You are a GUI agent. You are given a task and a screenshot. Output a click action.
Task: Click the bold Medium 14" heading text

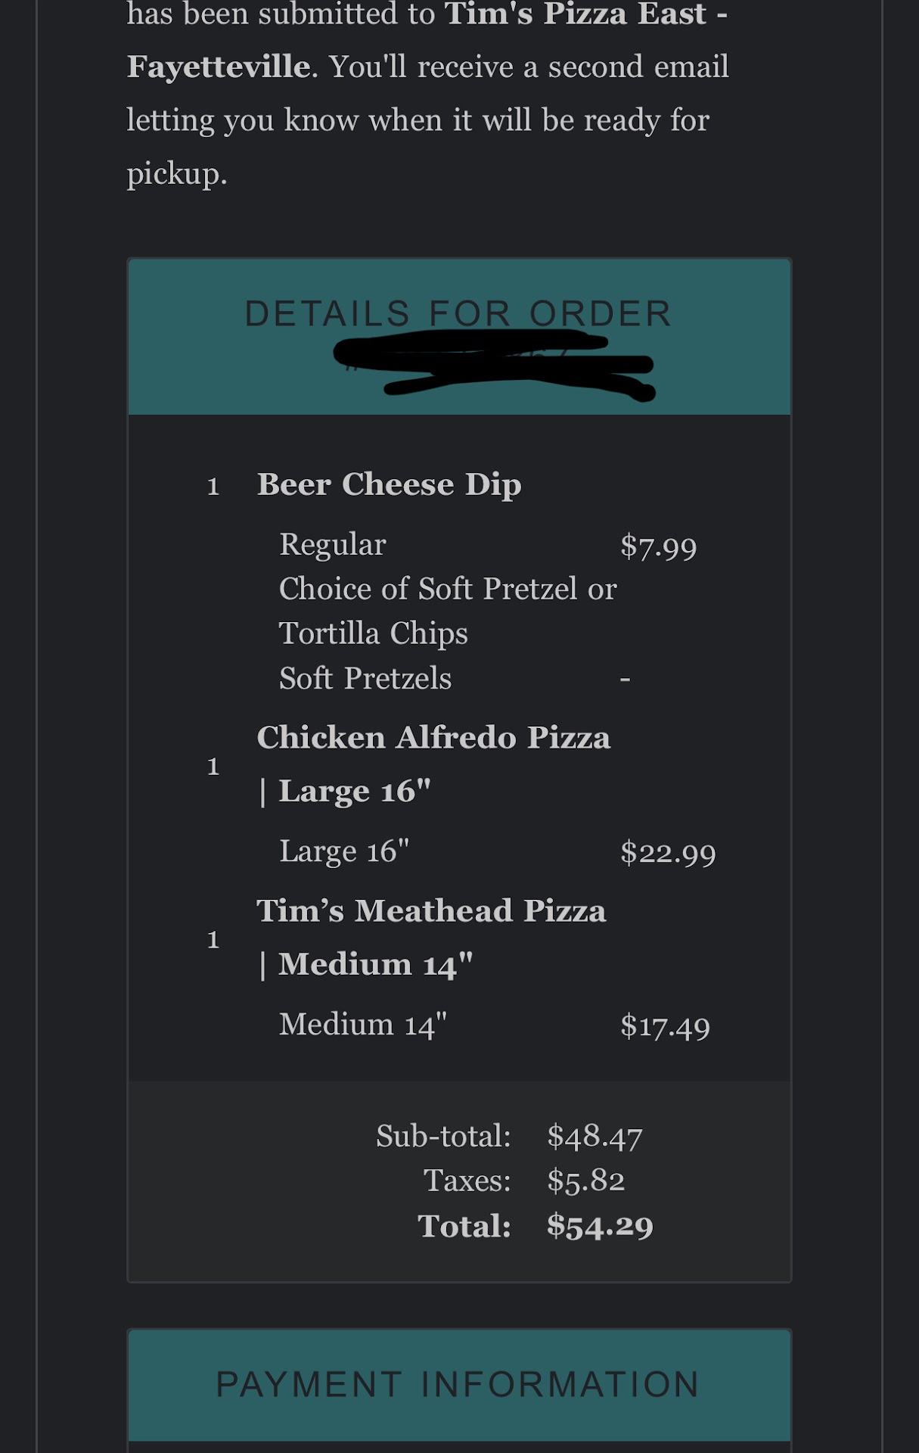(375, 965)
